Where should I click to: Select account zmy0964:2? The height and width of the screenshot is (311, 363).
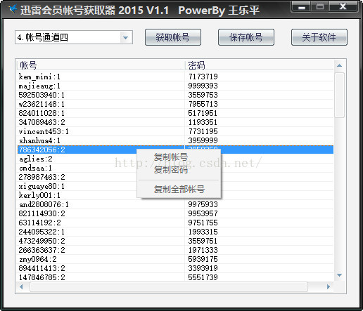coord(37,259)
